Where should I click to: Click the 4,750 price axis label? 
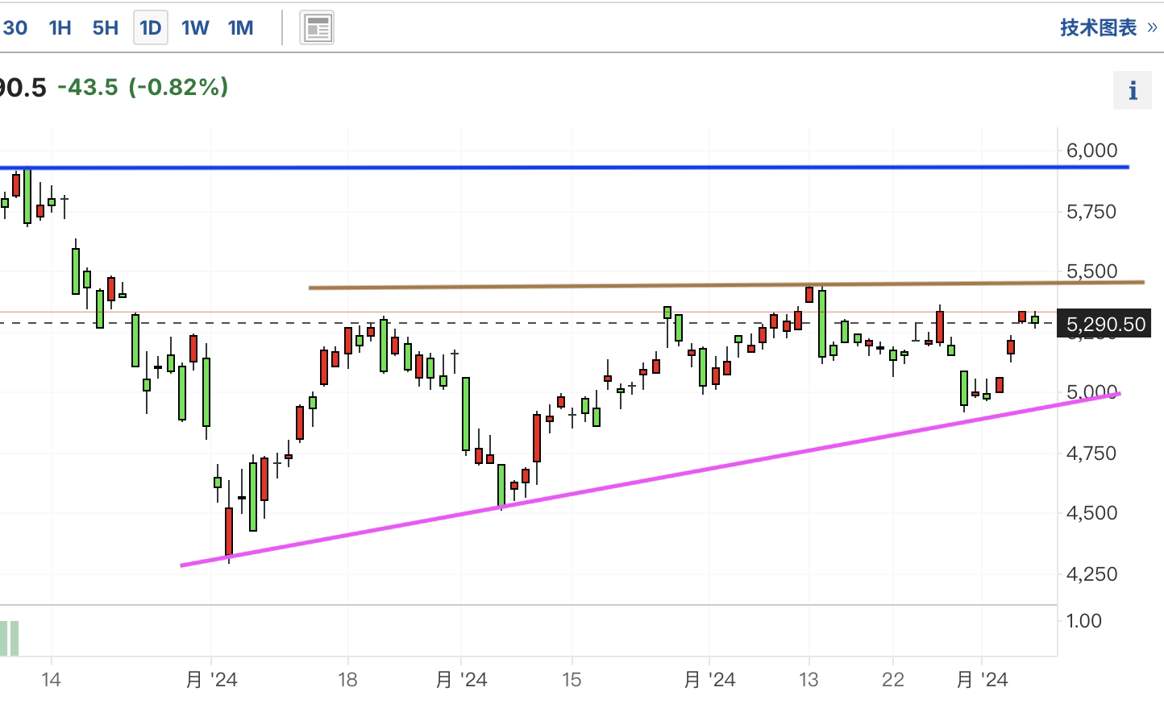[1091, 453]
